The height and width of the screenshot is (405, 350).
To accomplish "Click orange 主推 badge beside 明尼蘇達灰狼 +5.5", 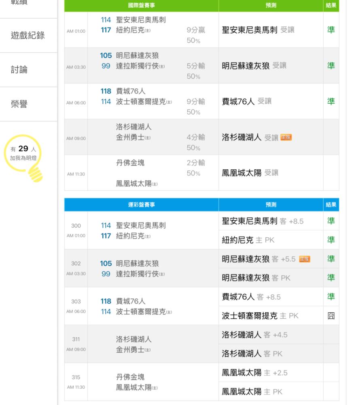I will [x=305, y=259].
